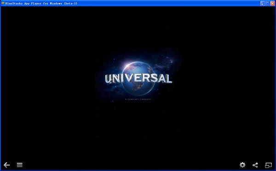
Task: Close the BlueStacks App Player window
Action: point(272,3)
